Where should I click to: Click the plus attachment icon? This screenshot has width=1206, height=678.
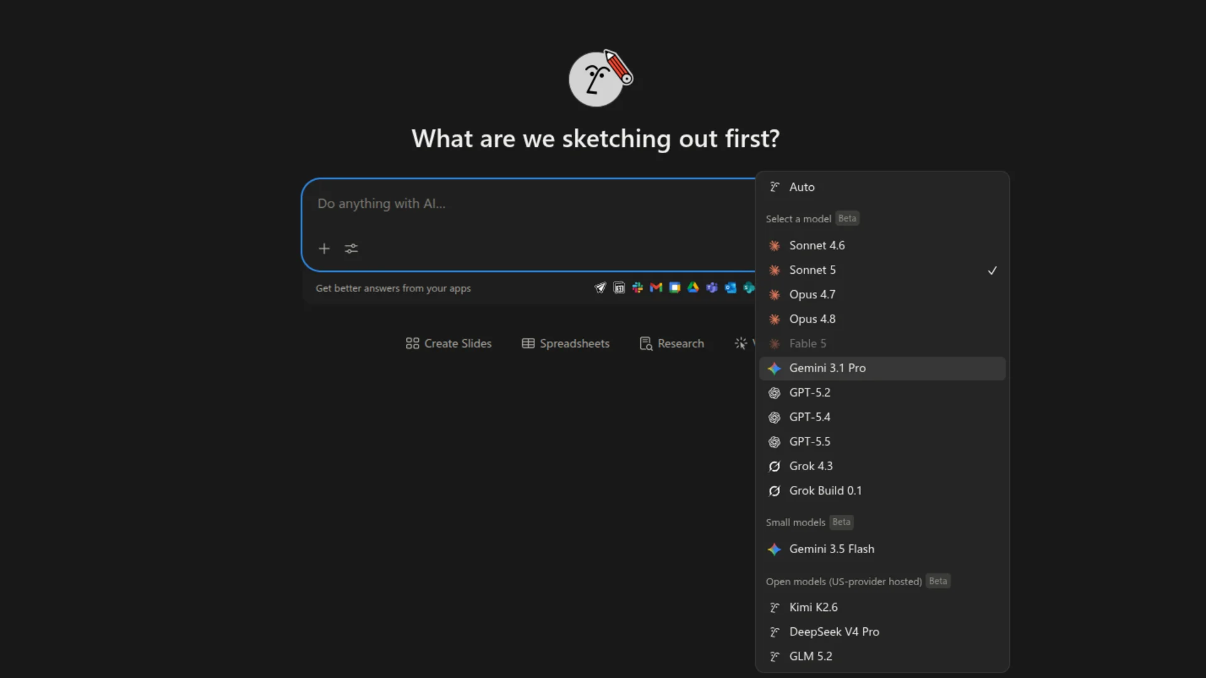[x=324, y=249]
